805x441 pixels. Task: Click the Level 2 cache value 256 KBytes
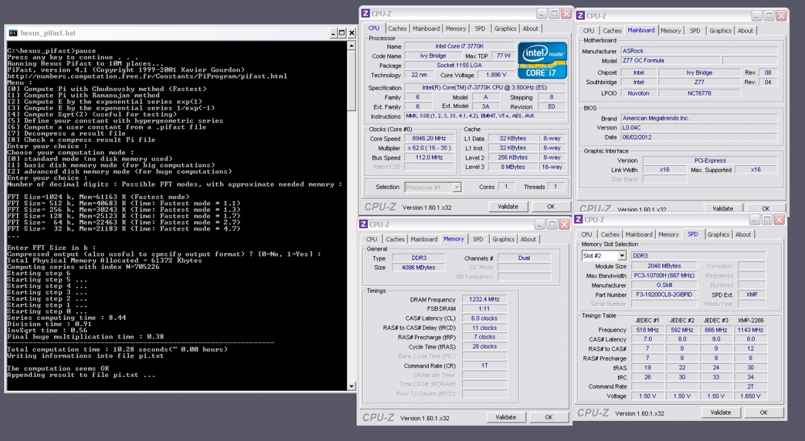513,158
